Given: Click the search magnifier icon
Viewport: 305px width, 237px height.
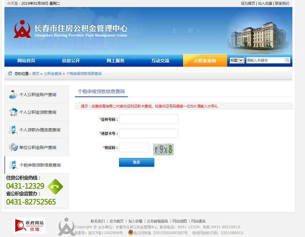Looking at the screenshot, I should point(287,60).
